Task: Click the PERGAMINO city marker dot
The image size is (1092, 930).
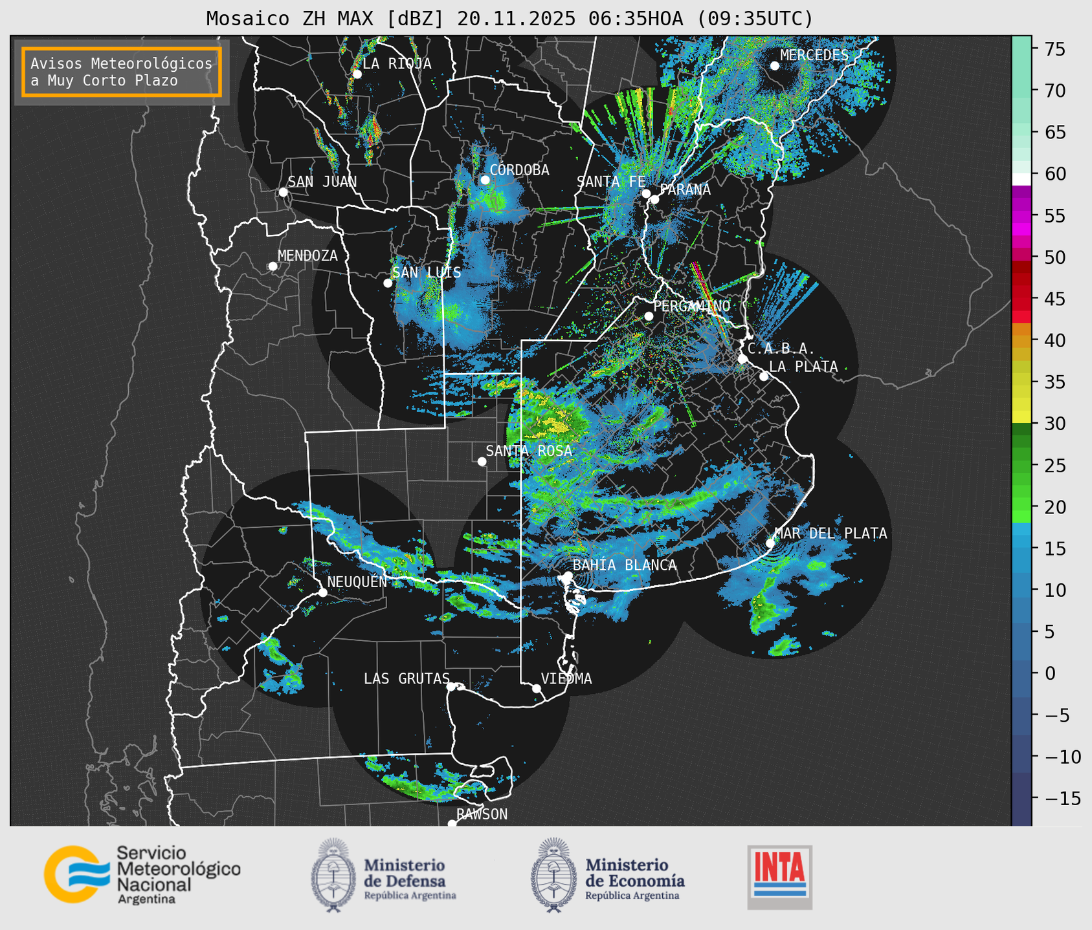Action: click(649, 316)
